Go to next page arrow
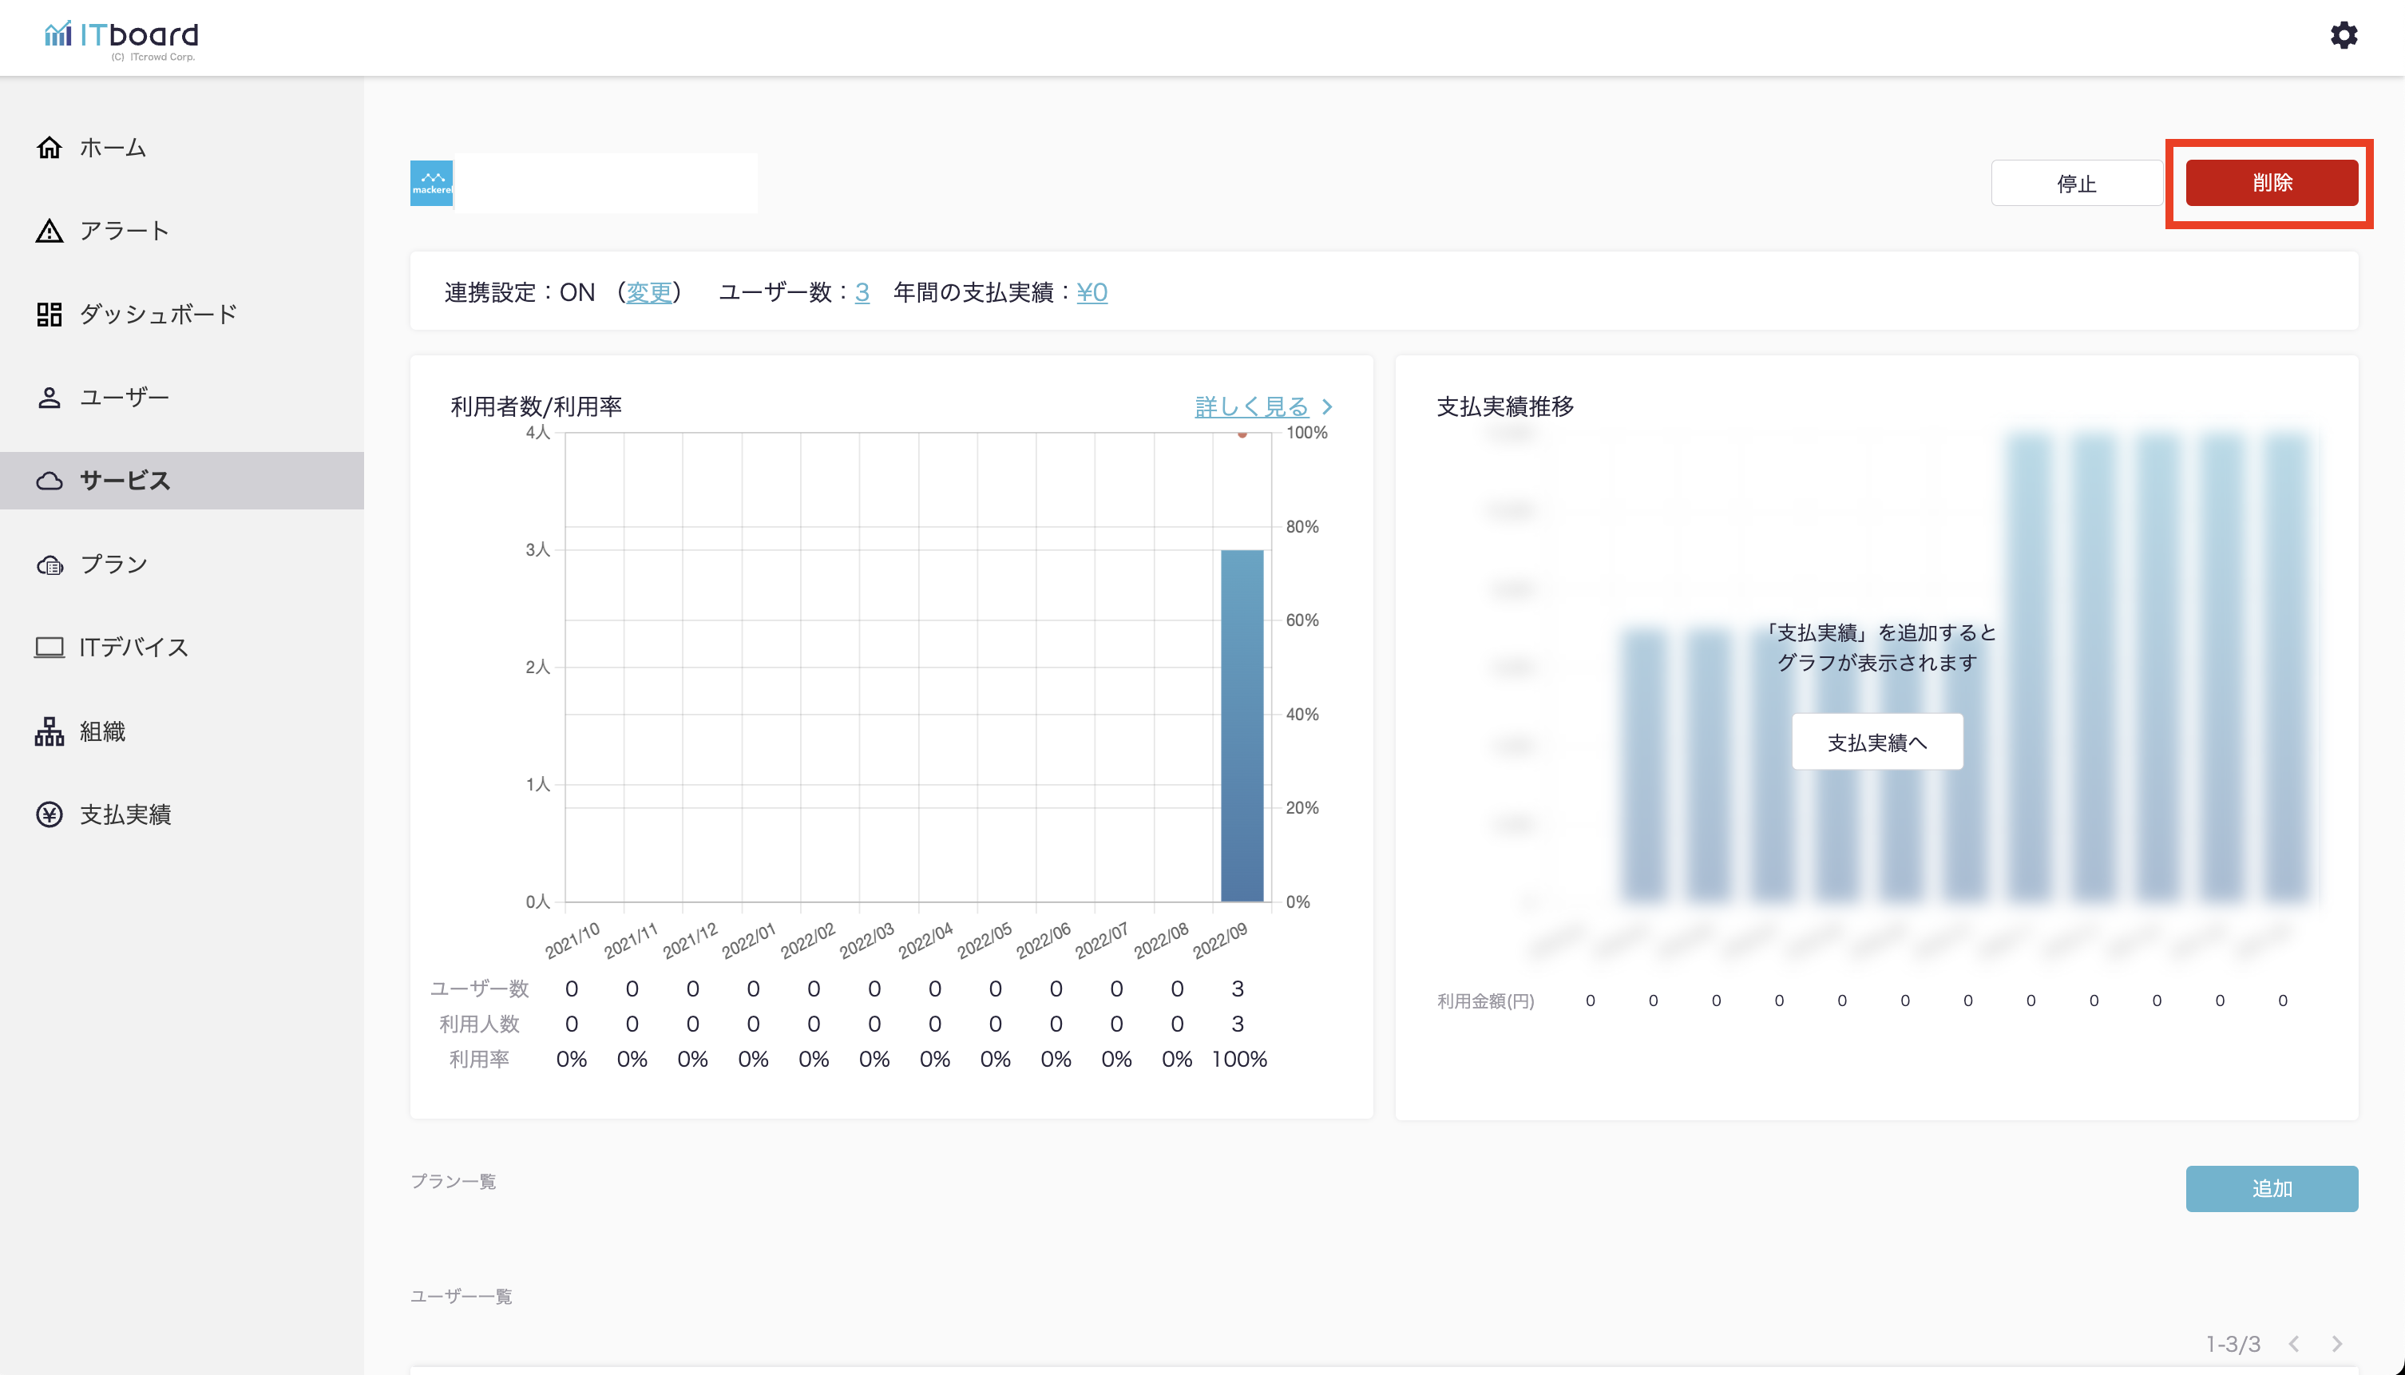Screen dimensions: 2405x1375 coord(2337,1344)
